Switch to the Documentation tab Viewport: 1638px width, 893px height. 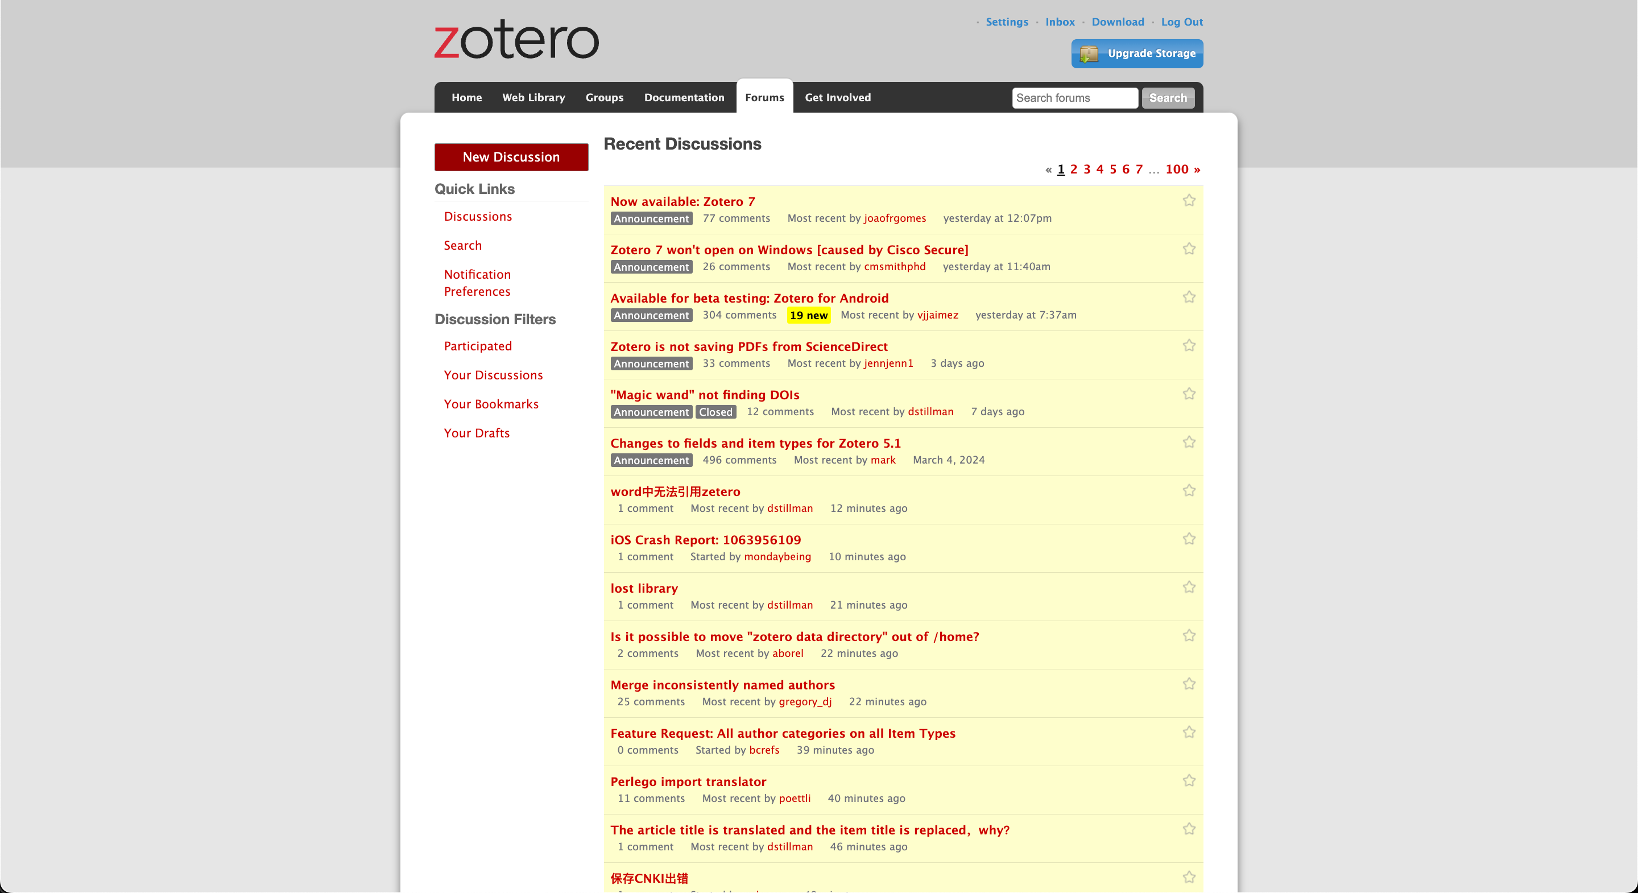684,97
